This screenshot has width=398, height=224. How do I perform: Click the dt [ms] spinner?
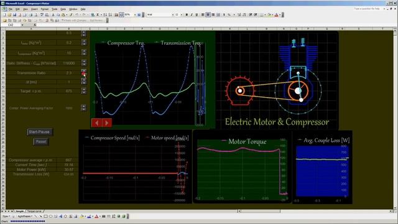[84, 82]
